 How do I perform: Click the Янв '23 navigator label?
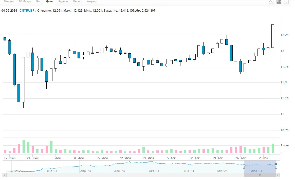52,171
